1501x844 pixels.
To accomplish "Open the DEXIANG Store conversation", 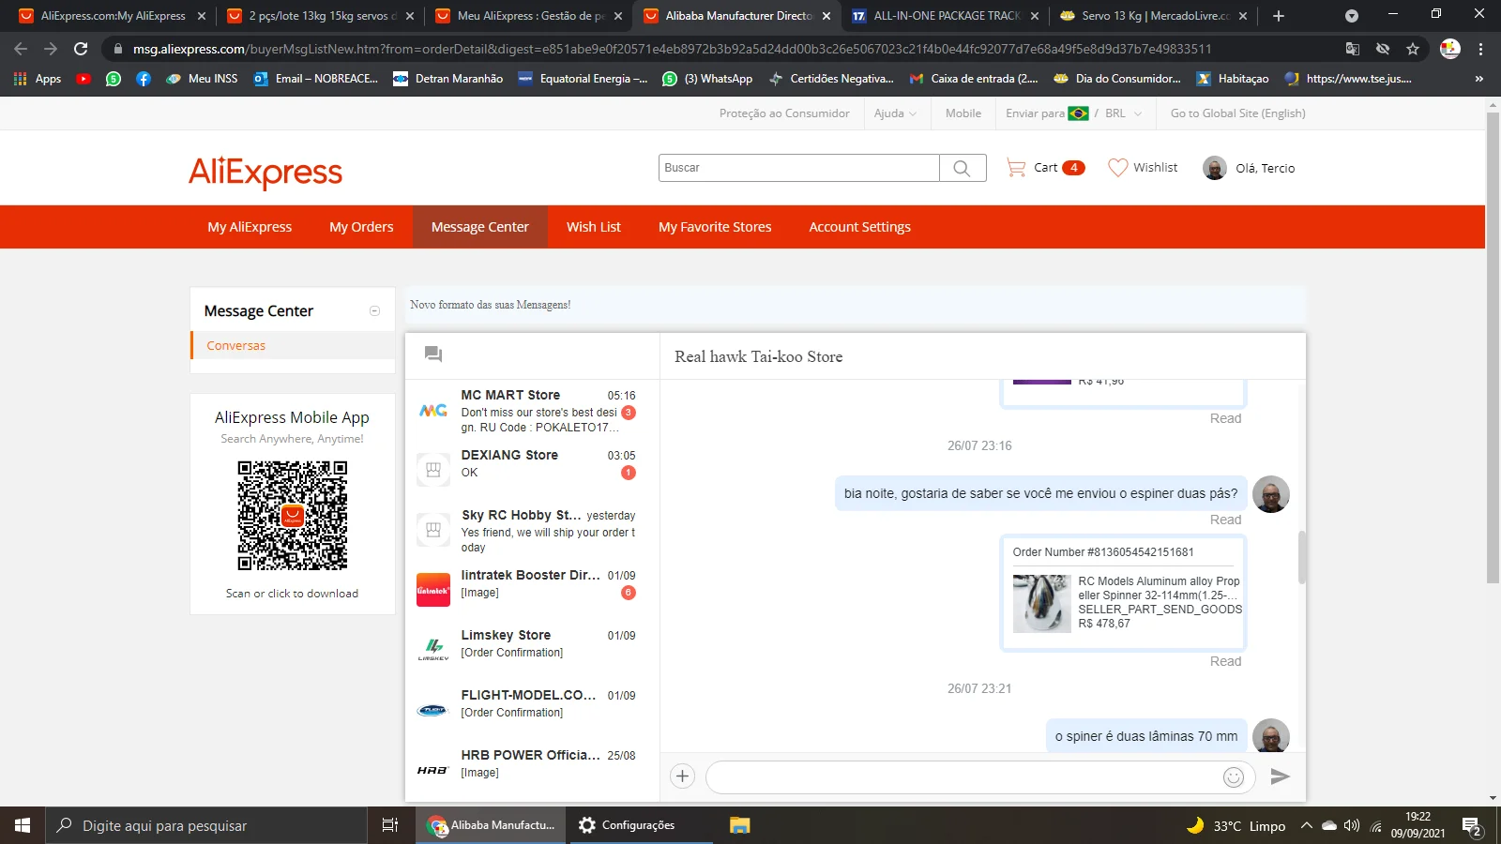I will click(x=532, y=471).
